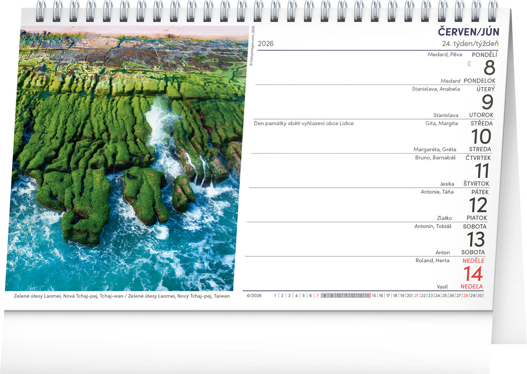
Task: Click the year 2026 label
Action: click(266, 44)
